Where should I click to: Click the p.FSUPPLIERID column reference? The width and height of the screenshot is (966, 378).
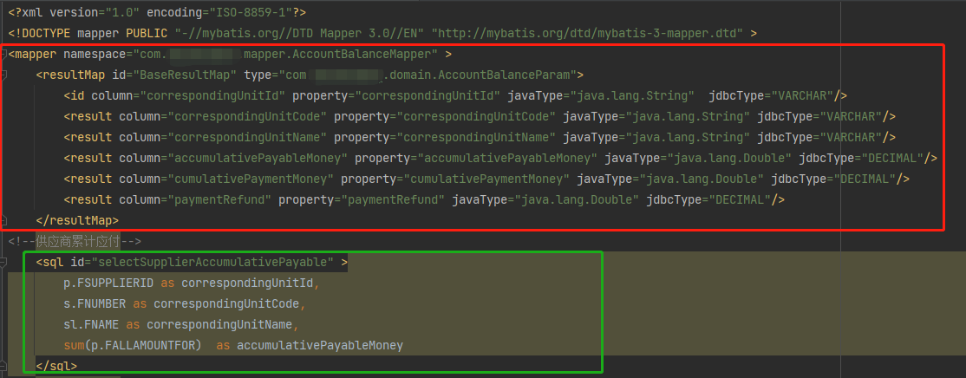tap(109, 283)
